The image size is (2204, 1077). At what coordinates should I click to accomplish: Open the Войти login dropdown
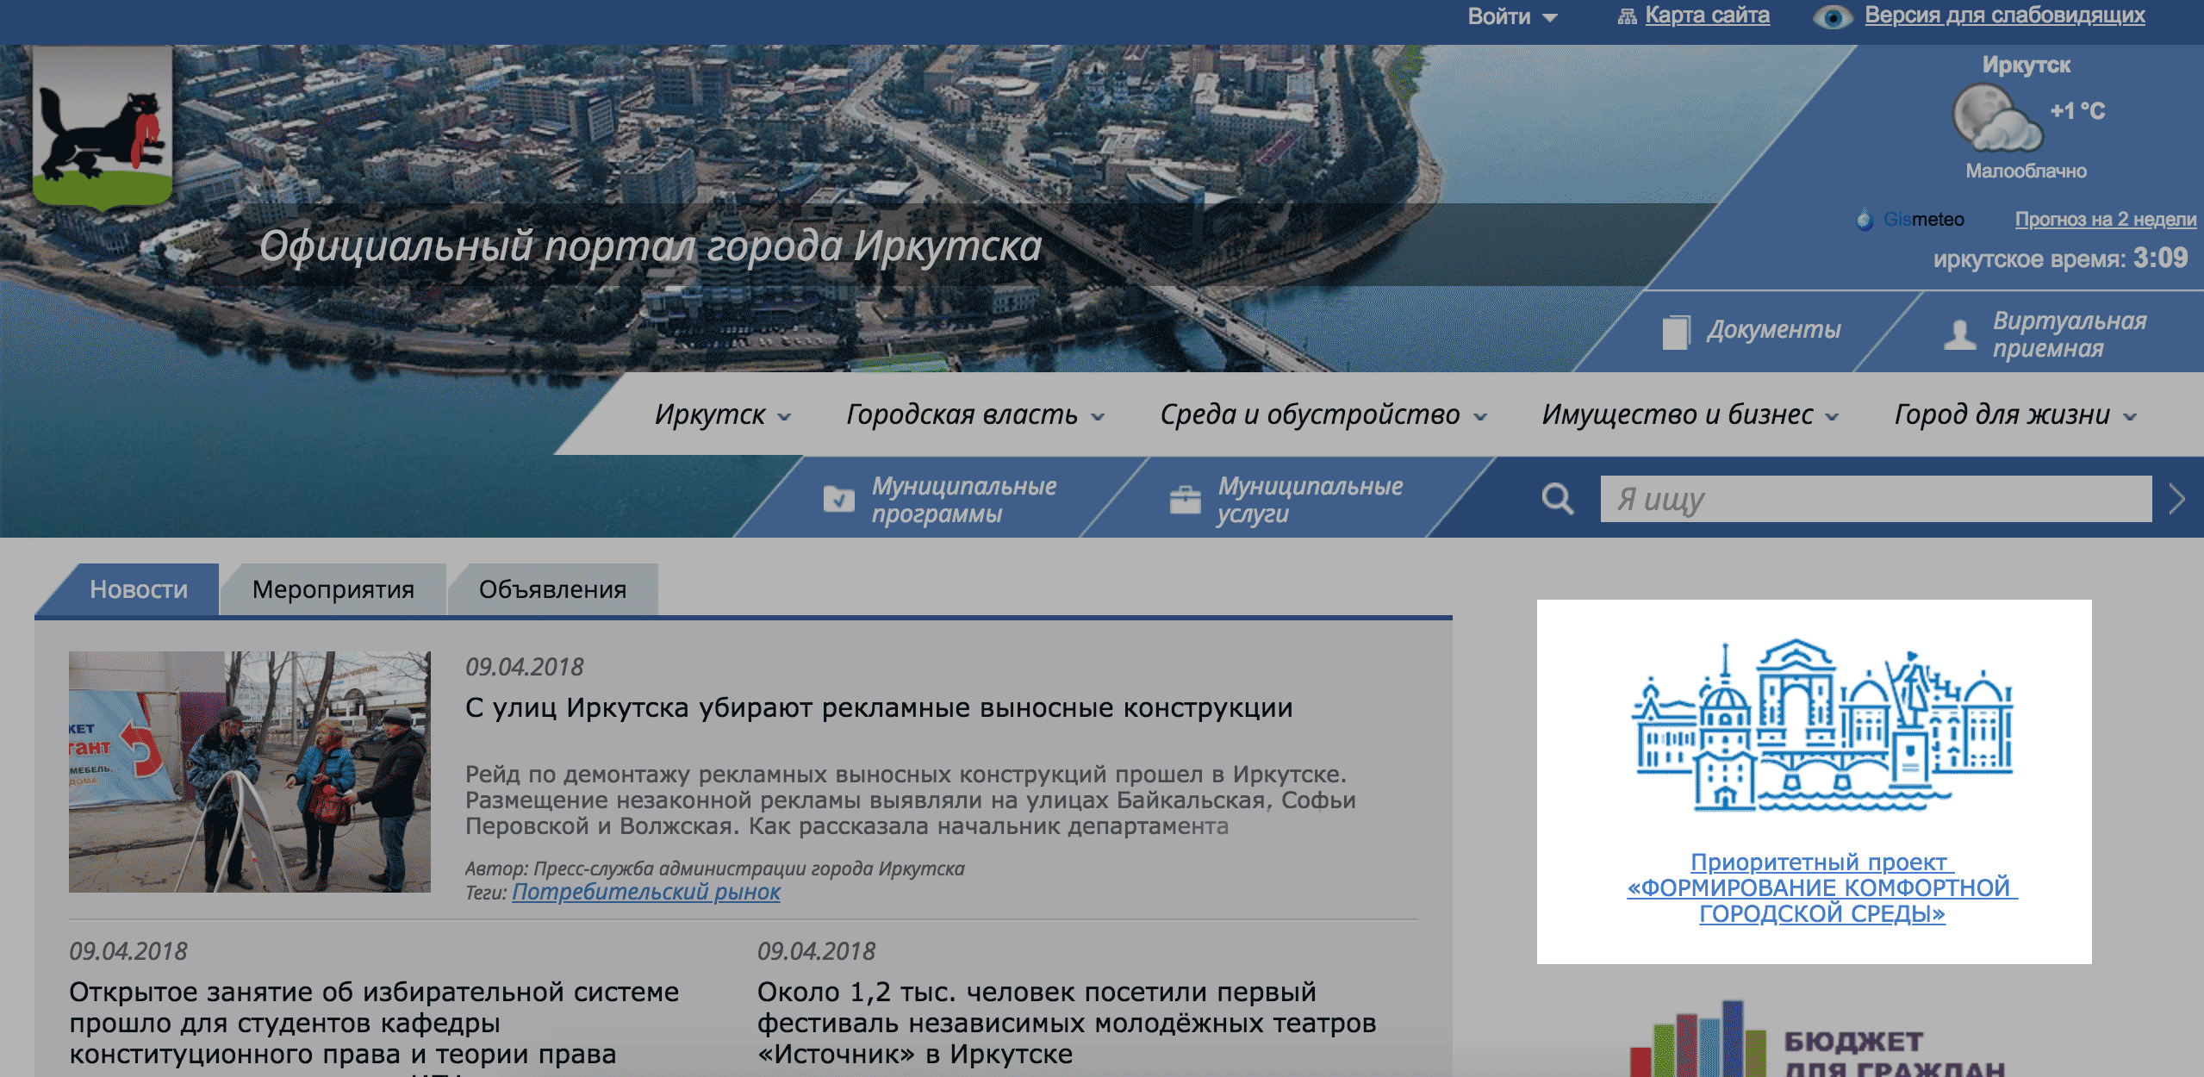1512,16
